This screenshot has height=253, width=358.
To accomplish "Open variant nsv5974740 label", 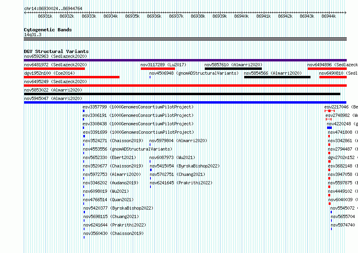I will [343, 225].
